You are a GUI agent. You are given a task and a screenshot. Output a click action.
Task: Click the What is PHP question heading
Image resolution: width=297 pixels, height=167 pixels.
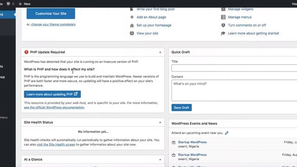tap(59, 69)
